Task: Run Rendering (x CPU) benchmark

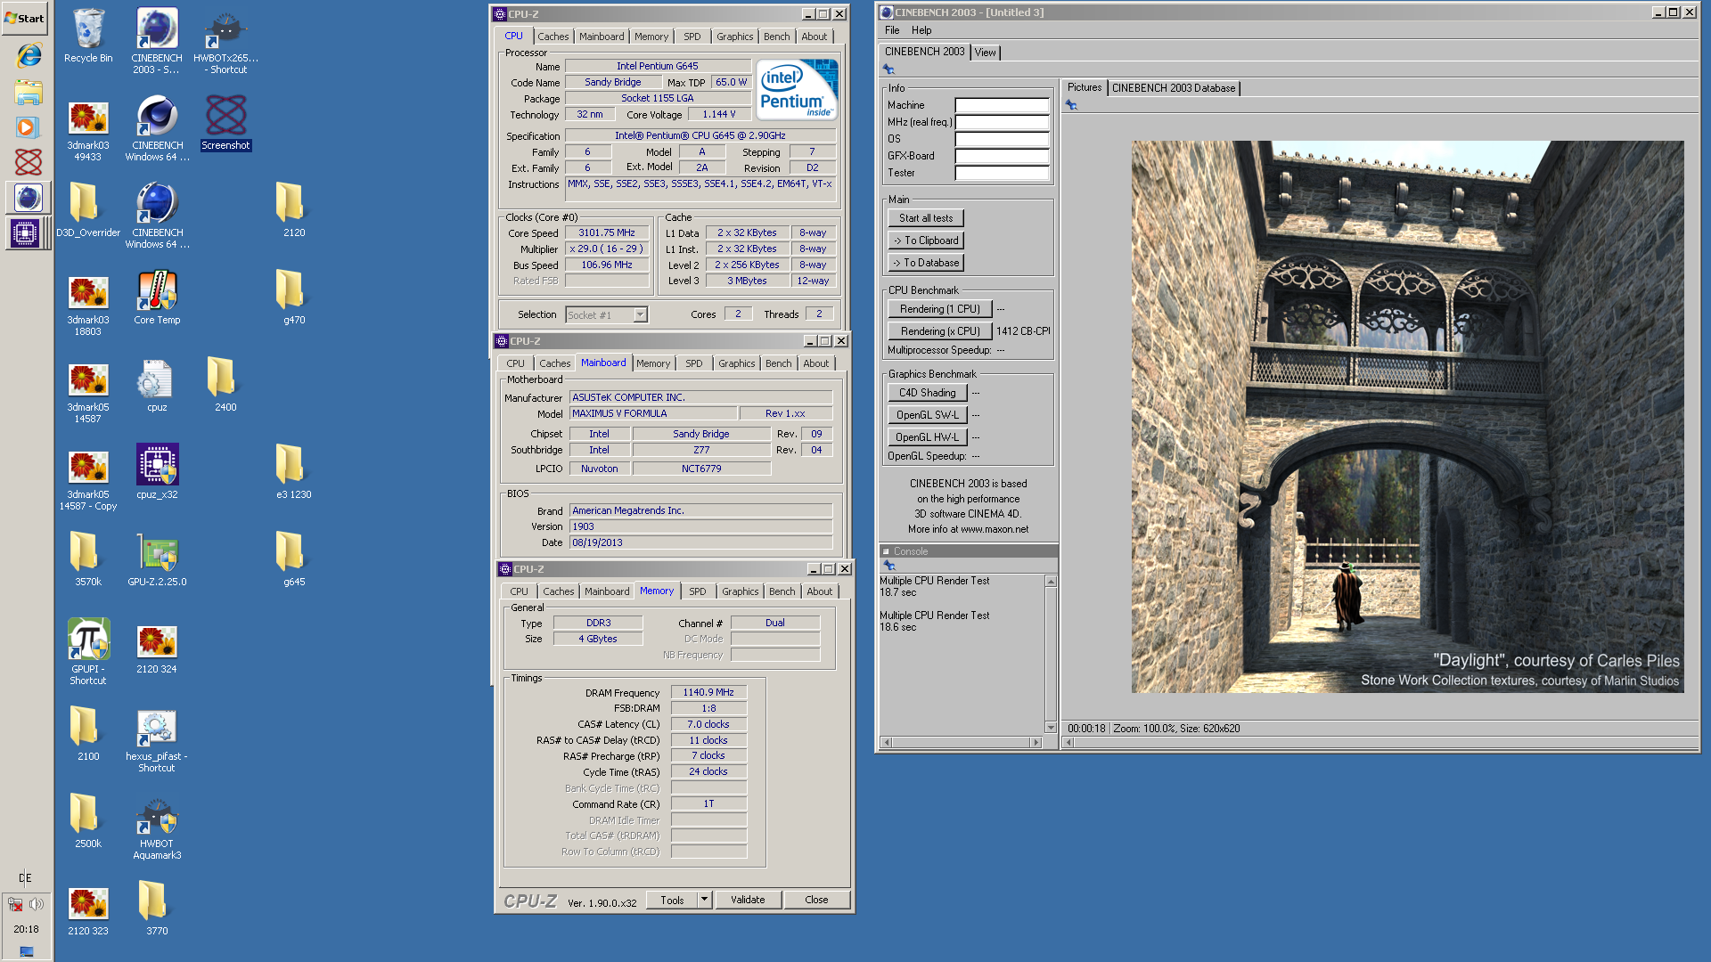Action: tap(939, 331)
